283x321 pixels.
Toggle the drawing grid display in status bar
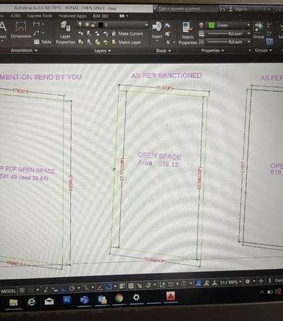pyautogui.click(x=22, y=290)
